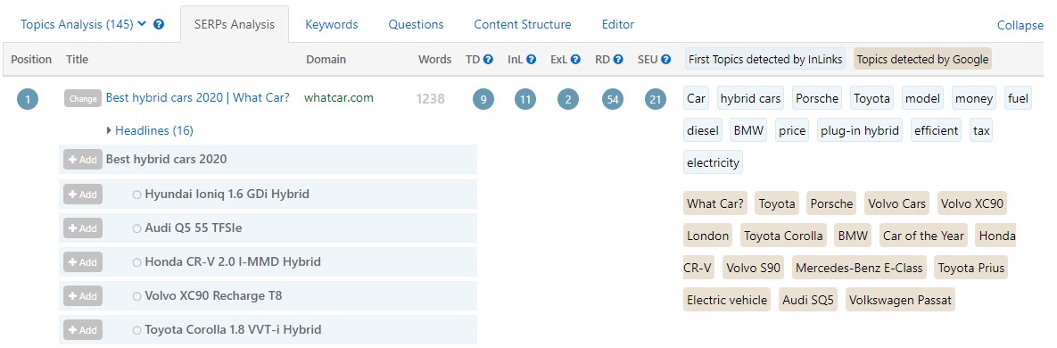Open the Content Structure tab
The image size is (1057, 348).
(x=523, y=24)
